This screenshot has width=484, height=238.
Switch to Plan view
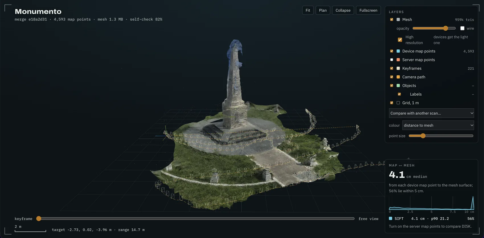tap(323, 10)
